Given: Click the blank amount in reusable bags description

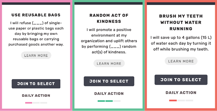Looking at the screenshot, I should [38, 23].
